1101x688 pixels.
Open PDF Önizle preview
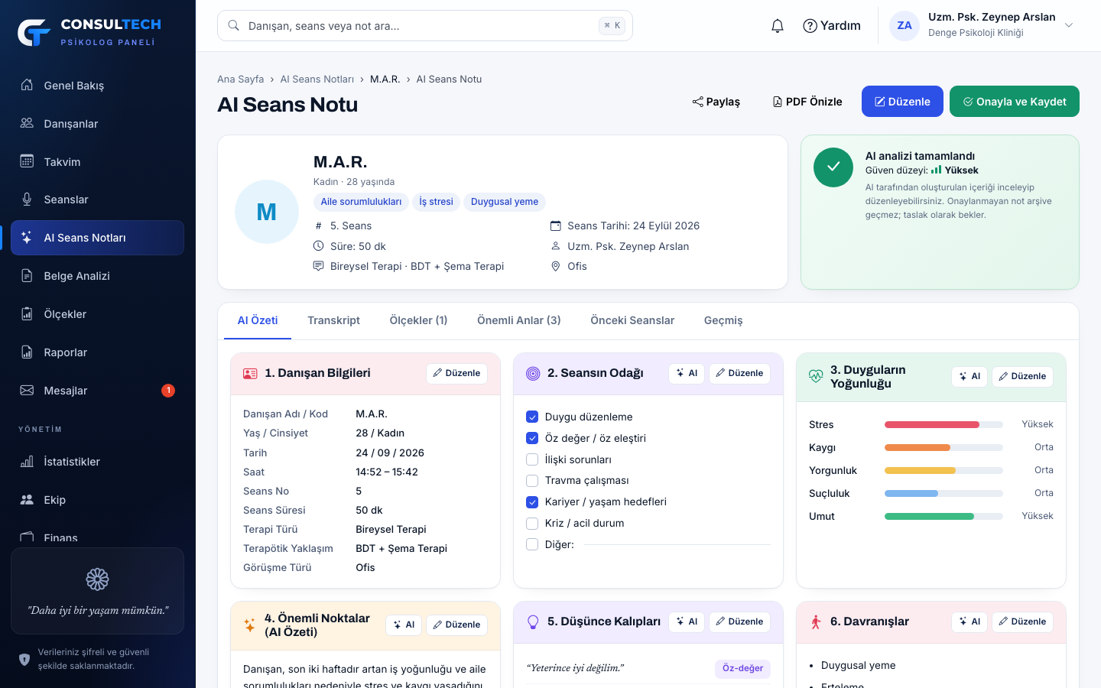pos(807,102)
